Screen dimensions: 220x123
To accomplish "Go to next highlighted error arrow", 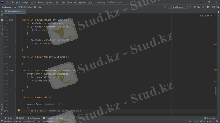I will (x=215, y=16).
